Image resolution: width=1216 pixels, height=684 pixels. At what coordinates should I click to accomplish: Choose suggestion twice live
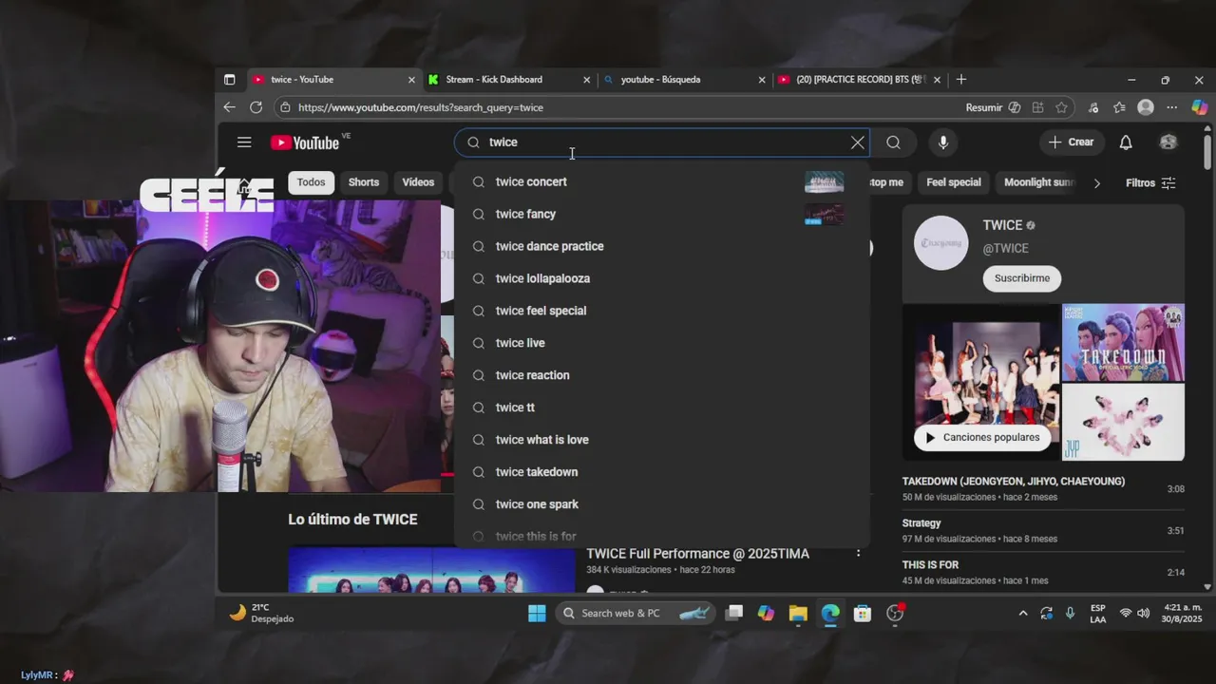661,343
